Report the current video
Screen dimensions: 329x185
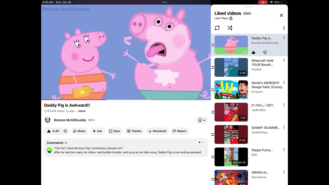[180, 131]
